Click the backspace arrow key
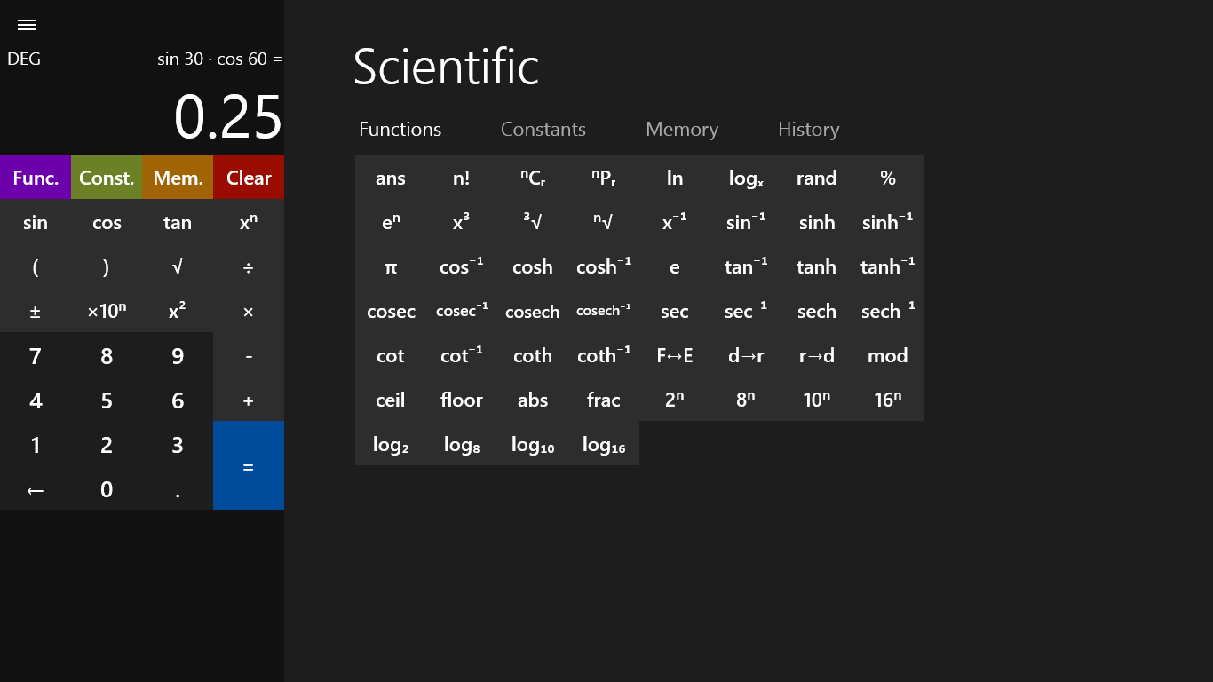 [36, 489]
